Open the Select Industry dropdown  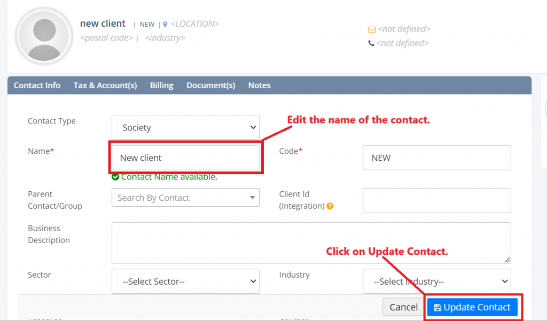click(x=436, y=281)
